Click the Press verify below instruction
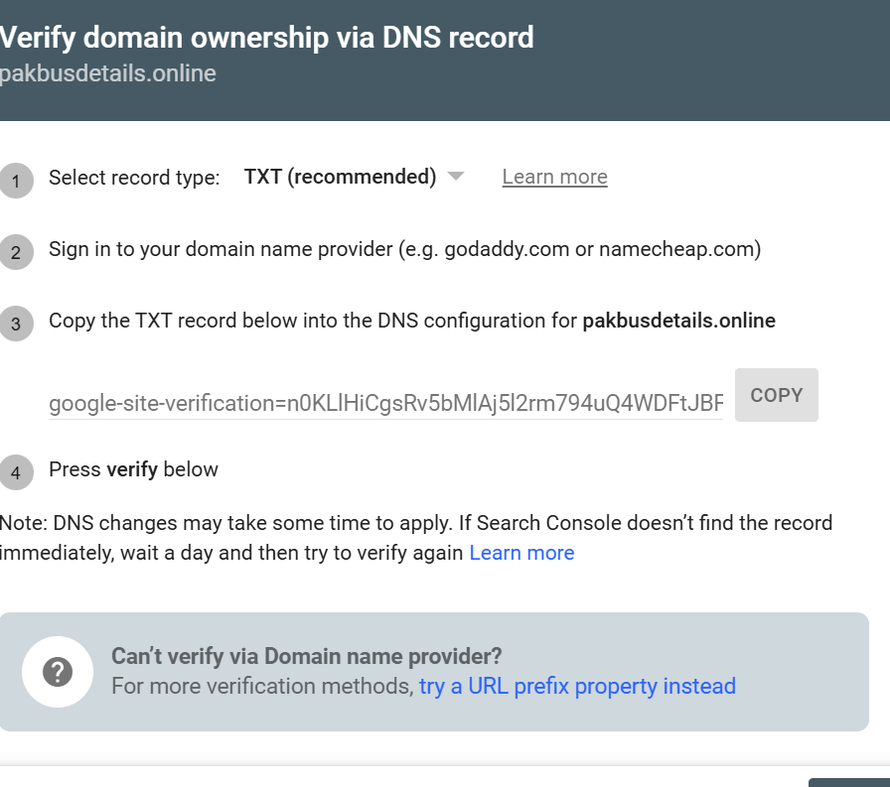The width and height of the screenshot is (890, 787). click(x=133, y=469)
